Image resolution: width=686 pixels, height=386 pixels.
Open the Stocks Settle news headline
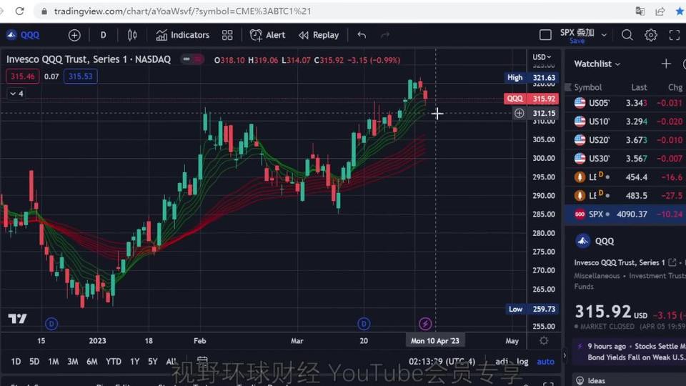coord(636,352)
